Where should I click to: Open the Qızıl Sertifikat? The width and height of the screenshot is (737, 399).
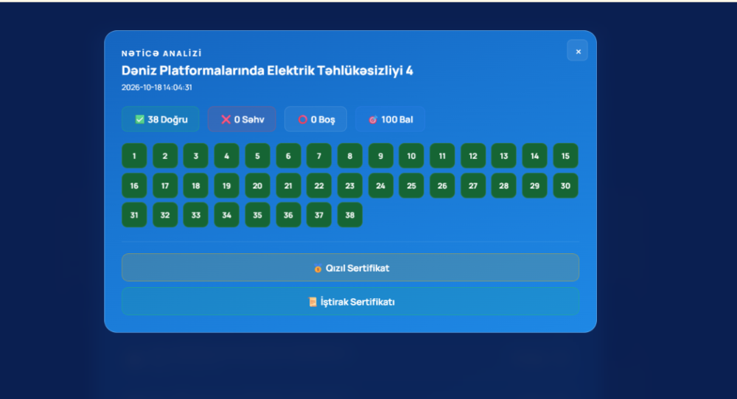350,267
